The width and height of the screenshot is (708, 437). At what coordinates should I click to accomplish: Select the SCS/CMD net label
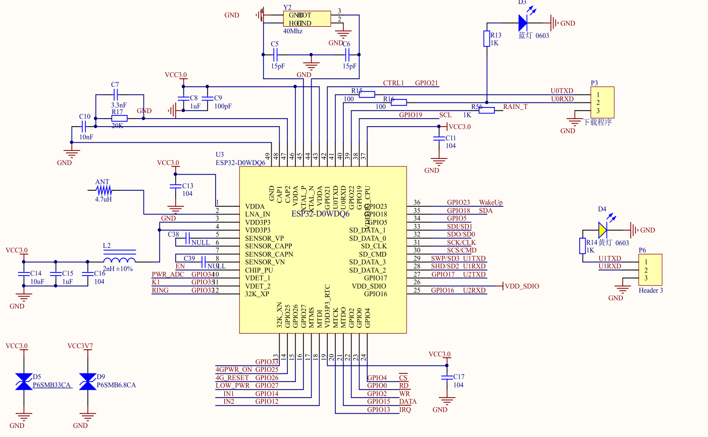tap(462, 250)
